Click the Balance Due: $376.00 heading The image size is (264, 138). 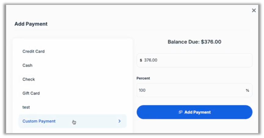click(x=194, y=42)
